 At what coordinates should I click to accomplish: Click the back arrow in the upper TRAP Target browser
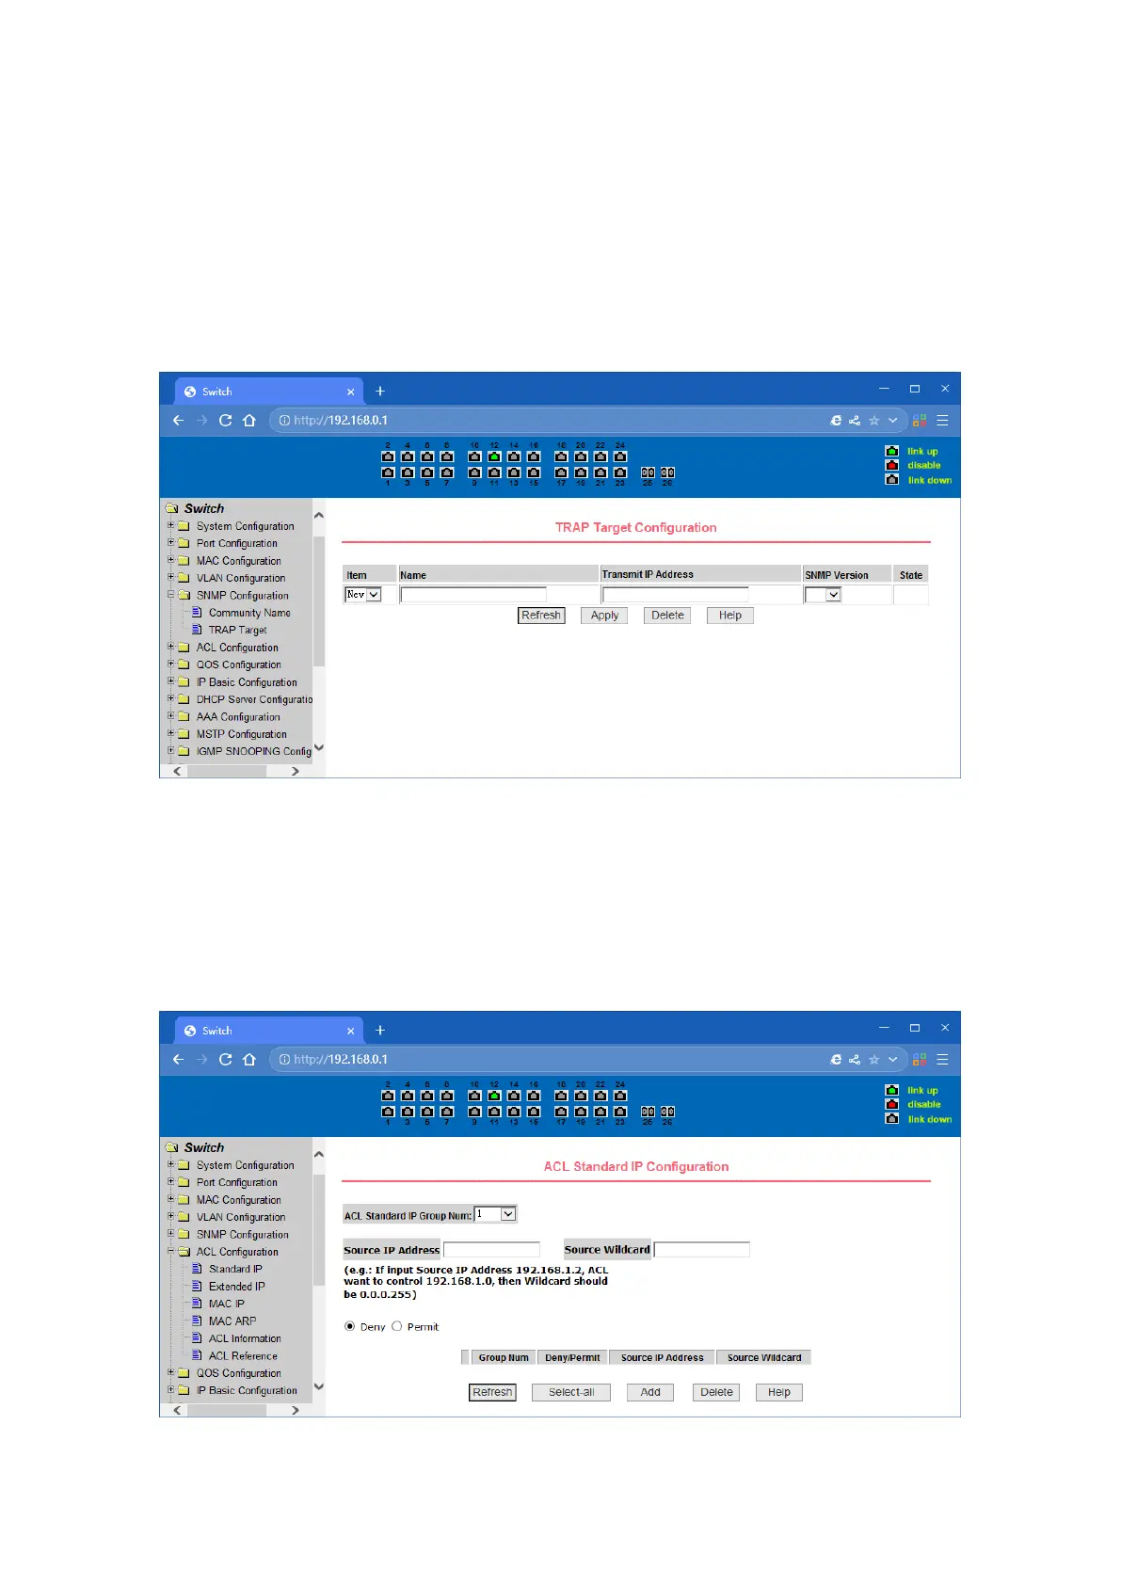click(178, 421)
